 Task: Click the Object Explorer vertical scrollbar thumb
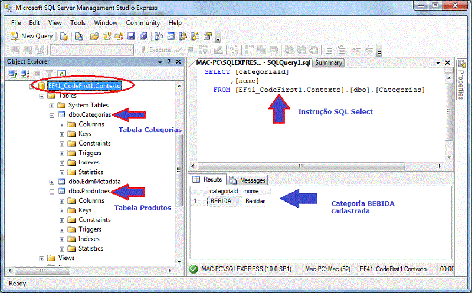pyautogui.click(x=179, y=170)
